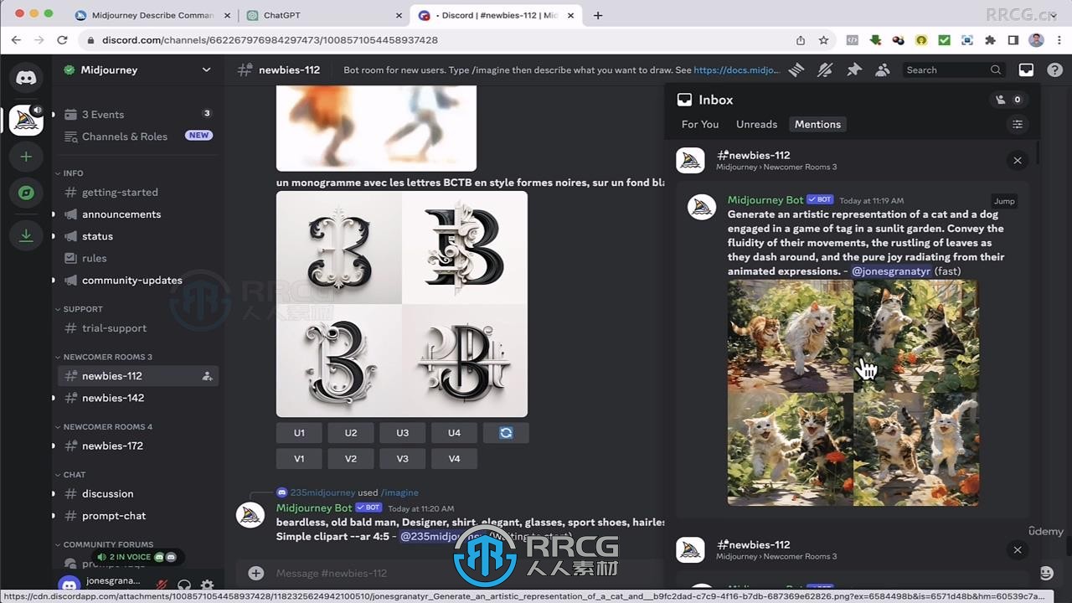Click U4 upscale button
This screenshot has width=1072, height=603.
[454, 433]
